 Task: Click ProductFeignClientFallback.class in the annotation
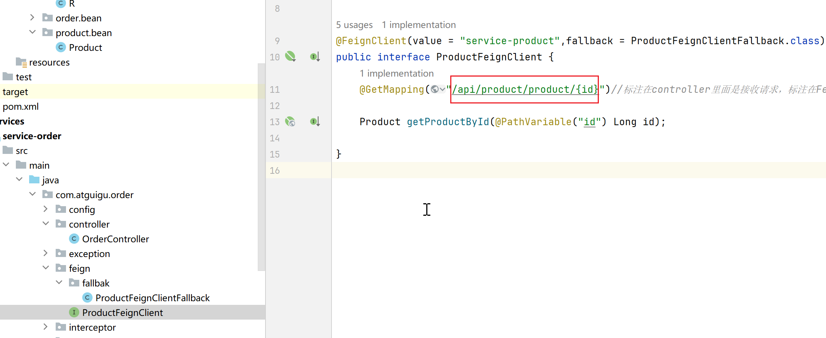point(725,41)
